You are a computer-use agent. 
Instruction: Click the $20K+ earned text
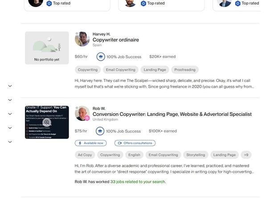[163, 57]
